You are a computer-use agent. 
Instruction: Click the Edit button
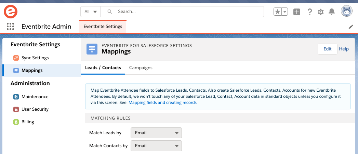(328, 49)
